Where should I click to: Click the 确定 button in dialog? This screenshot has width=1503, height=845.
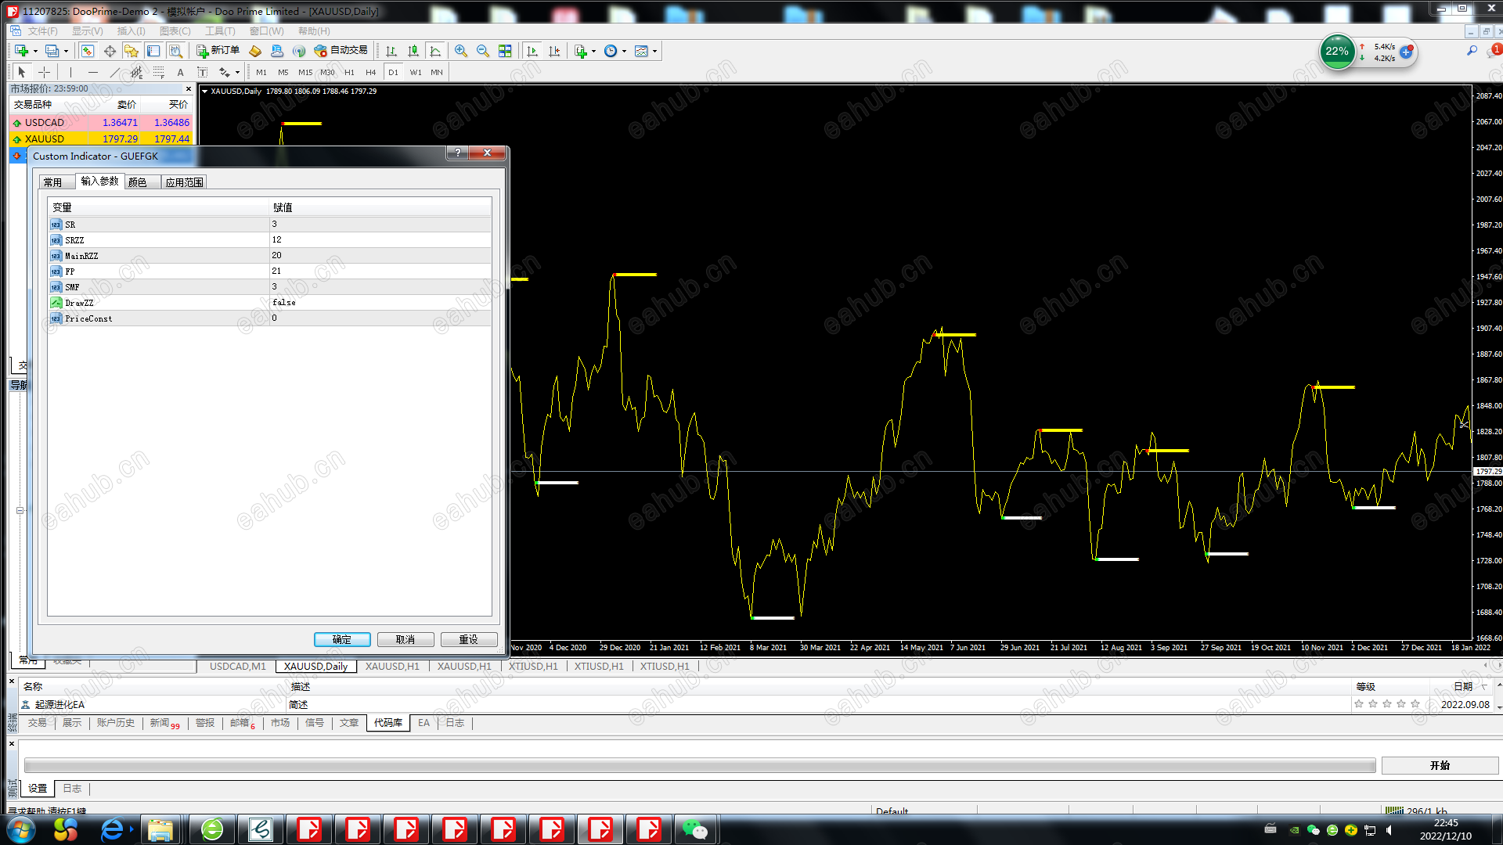pos(342,639)
